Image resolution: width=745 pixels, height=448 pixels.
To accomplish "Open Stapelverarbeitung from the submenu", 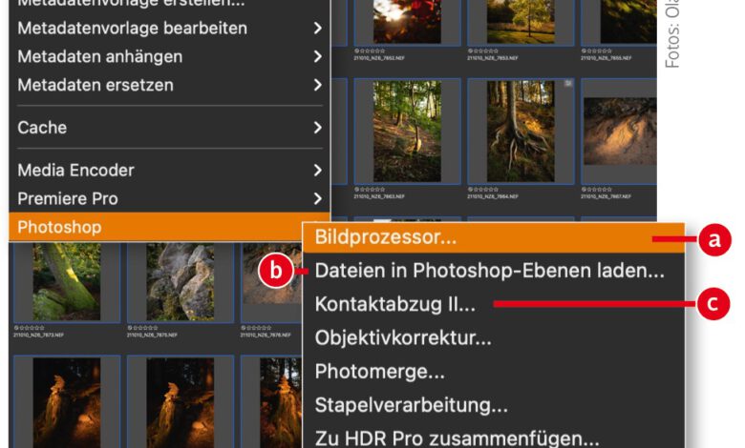I will [493, 405].
